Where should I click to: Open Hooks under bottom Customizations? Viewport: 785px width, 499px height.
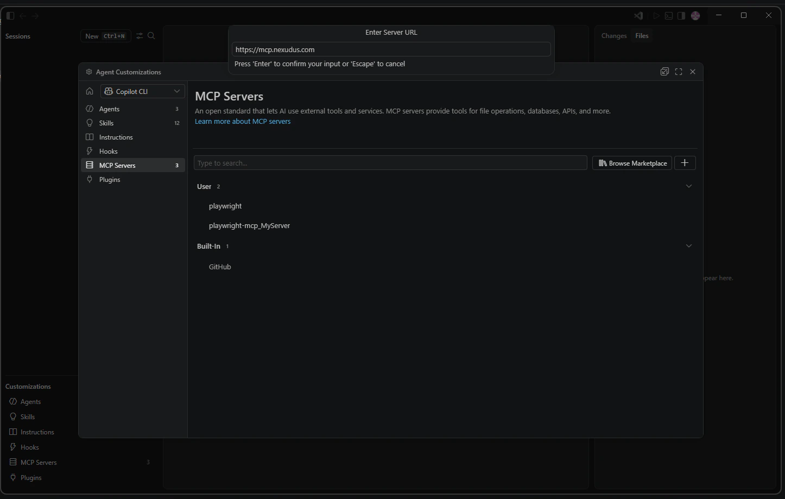tap(80, 447)
